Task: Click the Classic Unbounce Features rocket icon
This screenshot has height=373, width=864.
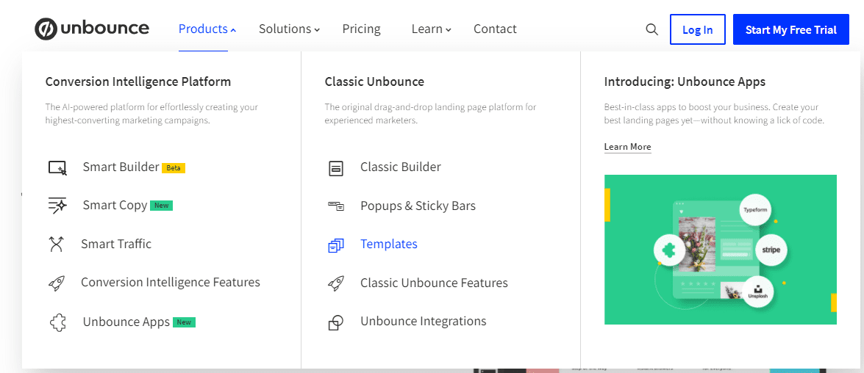Action: (x=335, y=283)
